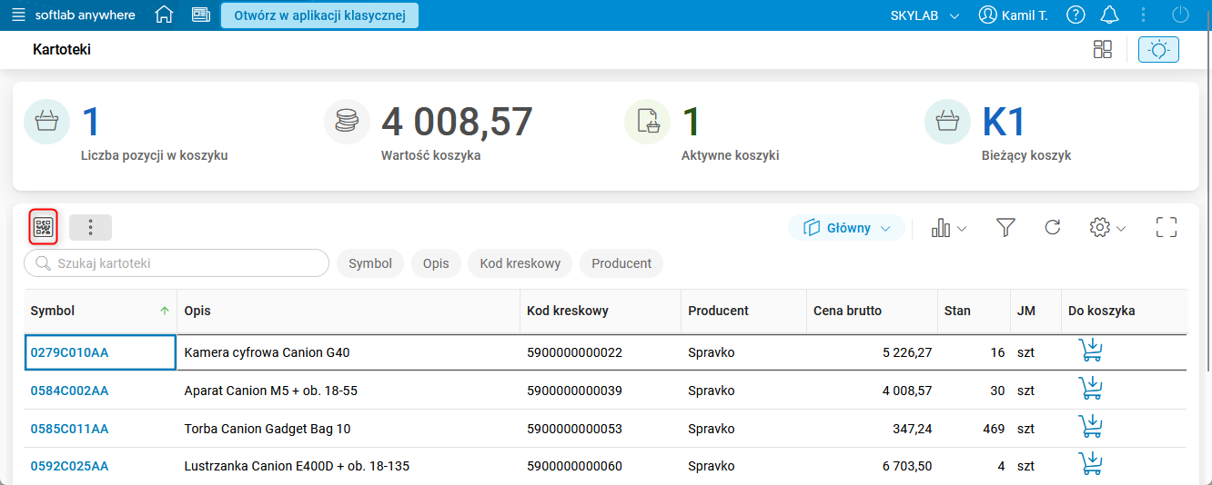Add Torba Canion Gadget Bag 10 to cart
Image resolution: width=1212 pixels, height=485 pixels.
1090,427
